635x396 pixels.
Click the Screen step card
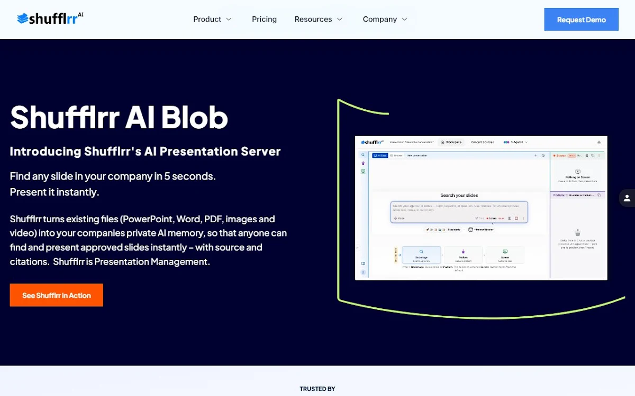click(505, 255)
